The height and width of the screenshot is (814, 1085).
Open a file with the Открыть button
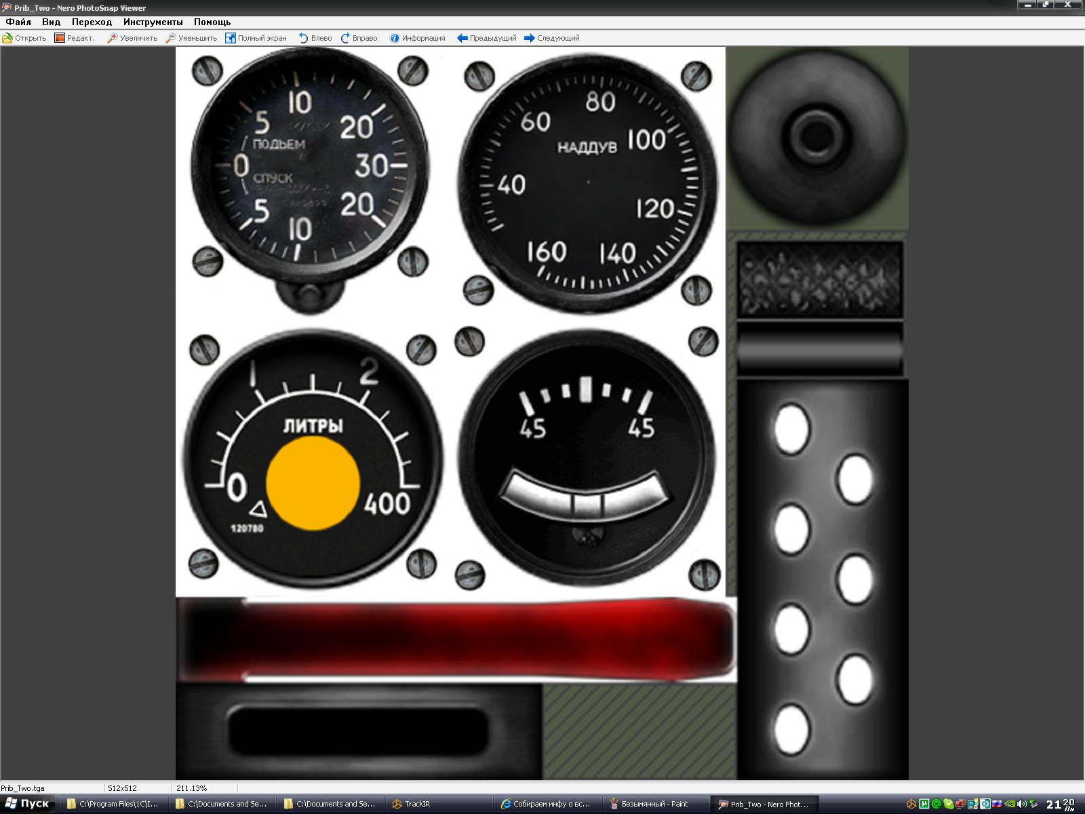25,38
